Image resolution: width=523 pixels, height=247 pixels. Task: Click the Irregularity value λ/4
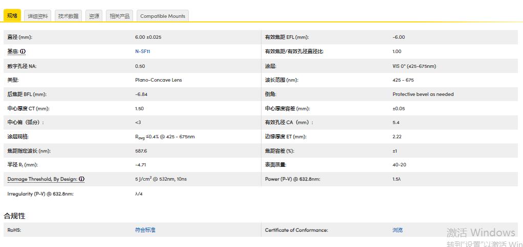139,194
